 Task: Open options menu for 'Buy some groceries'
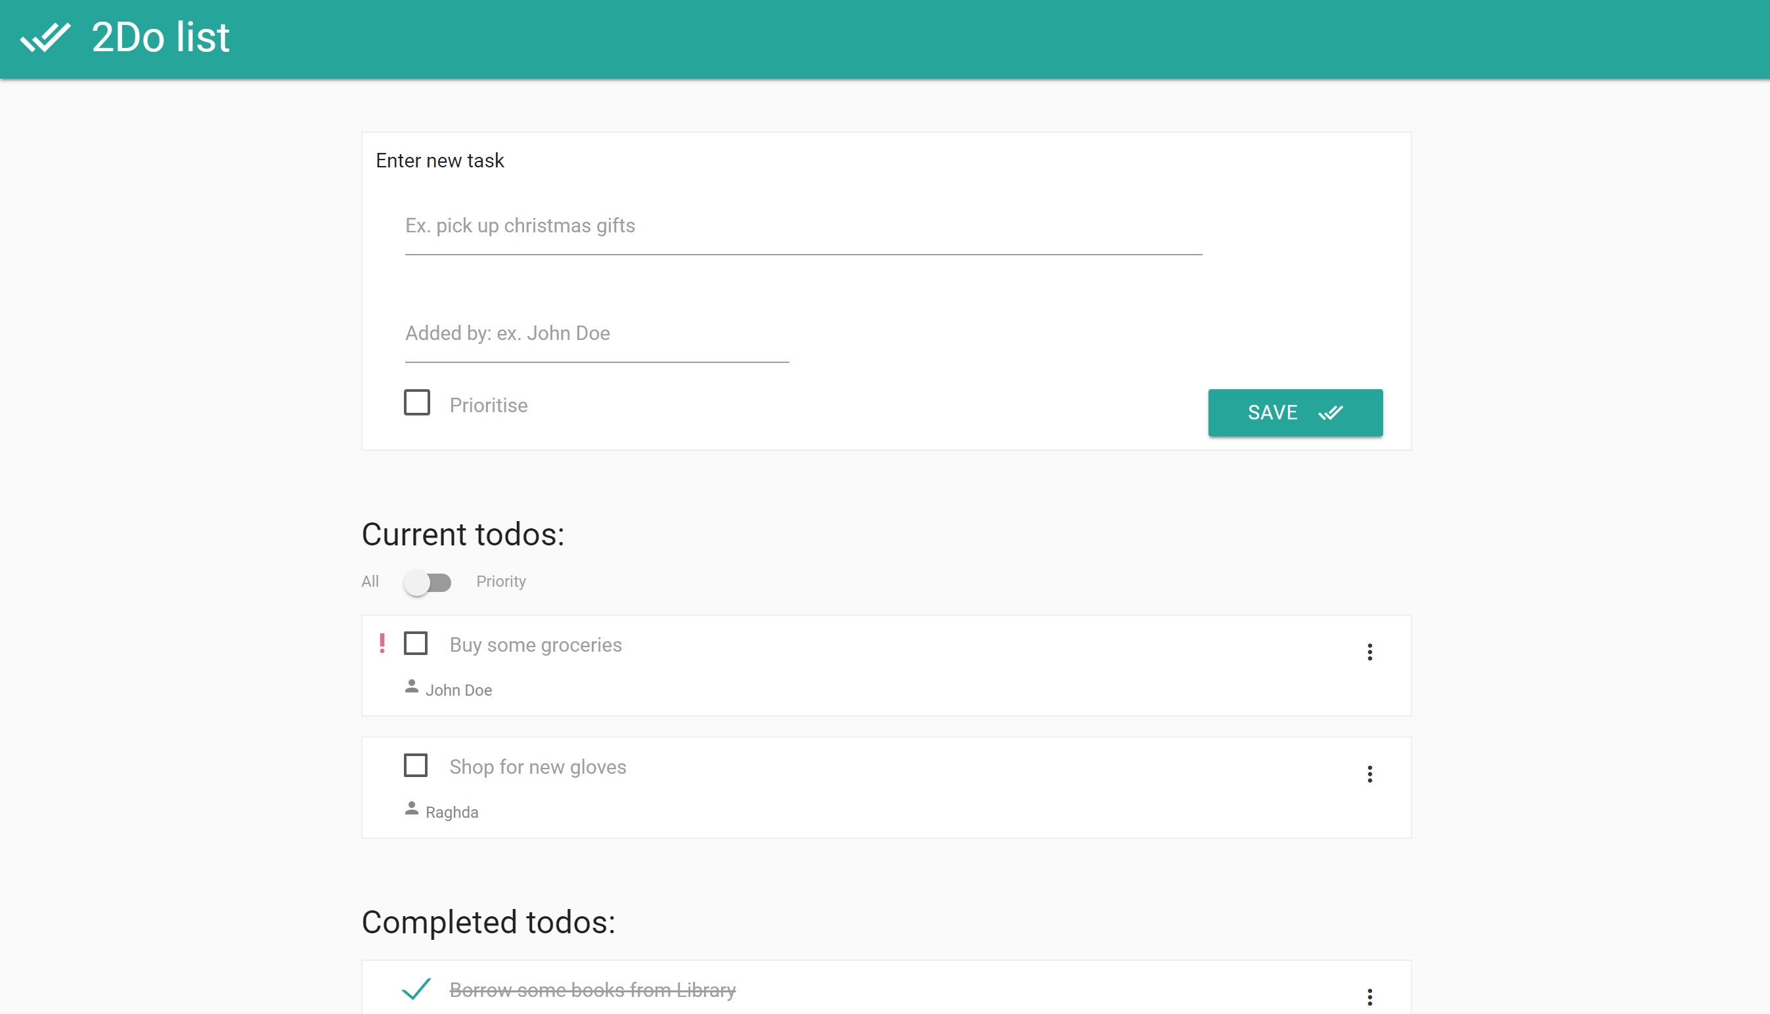pos(1369,652)
